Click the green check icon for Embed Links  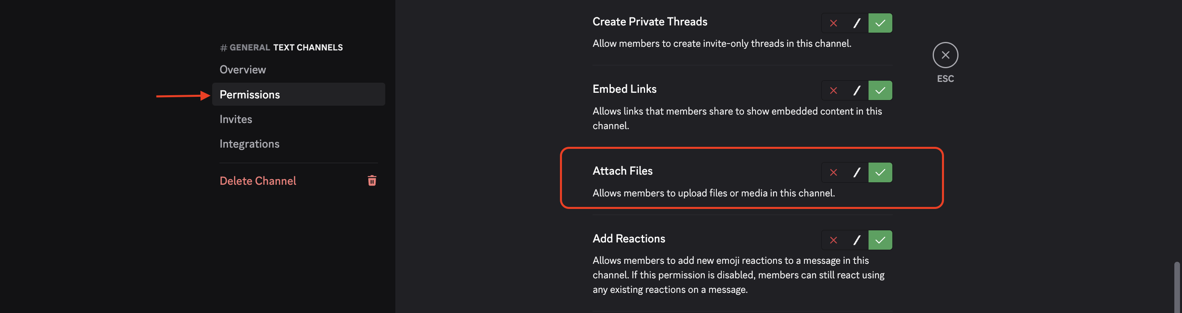[879, 90]
